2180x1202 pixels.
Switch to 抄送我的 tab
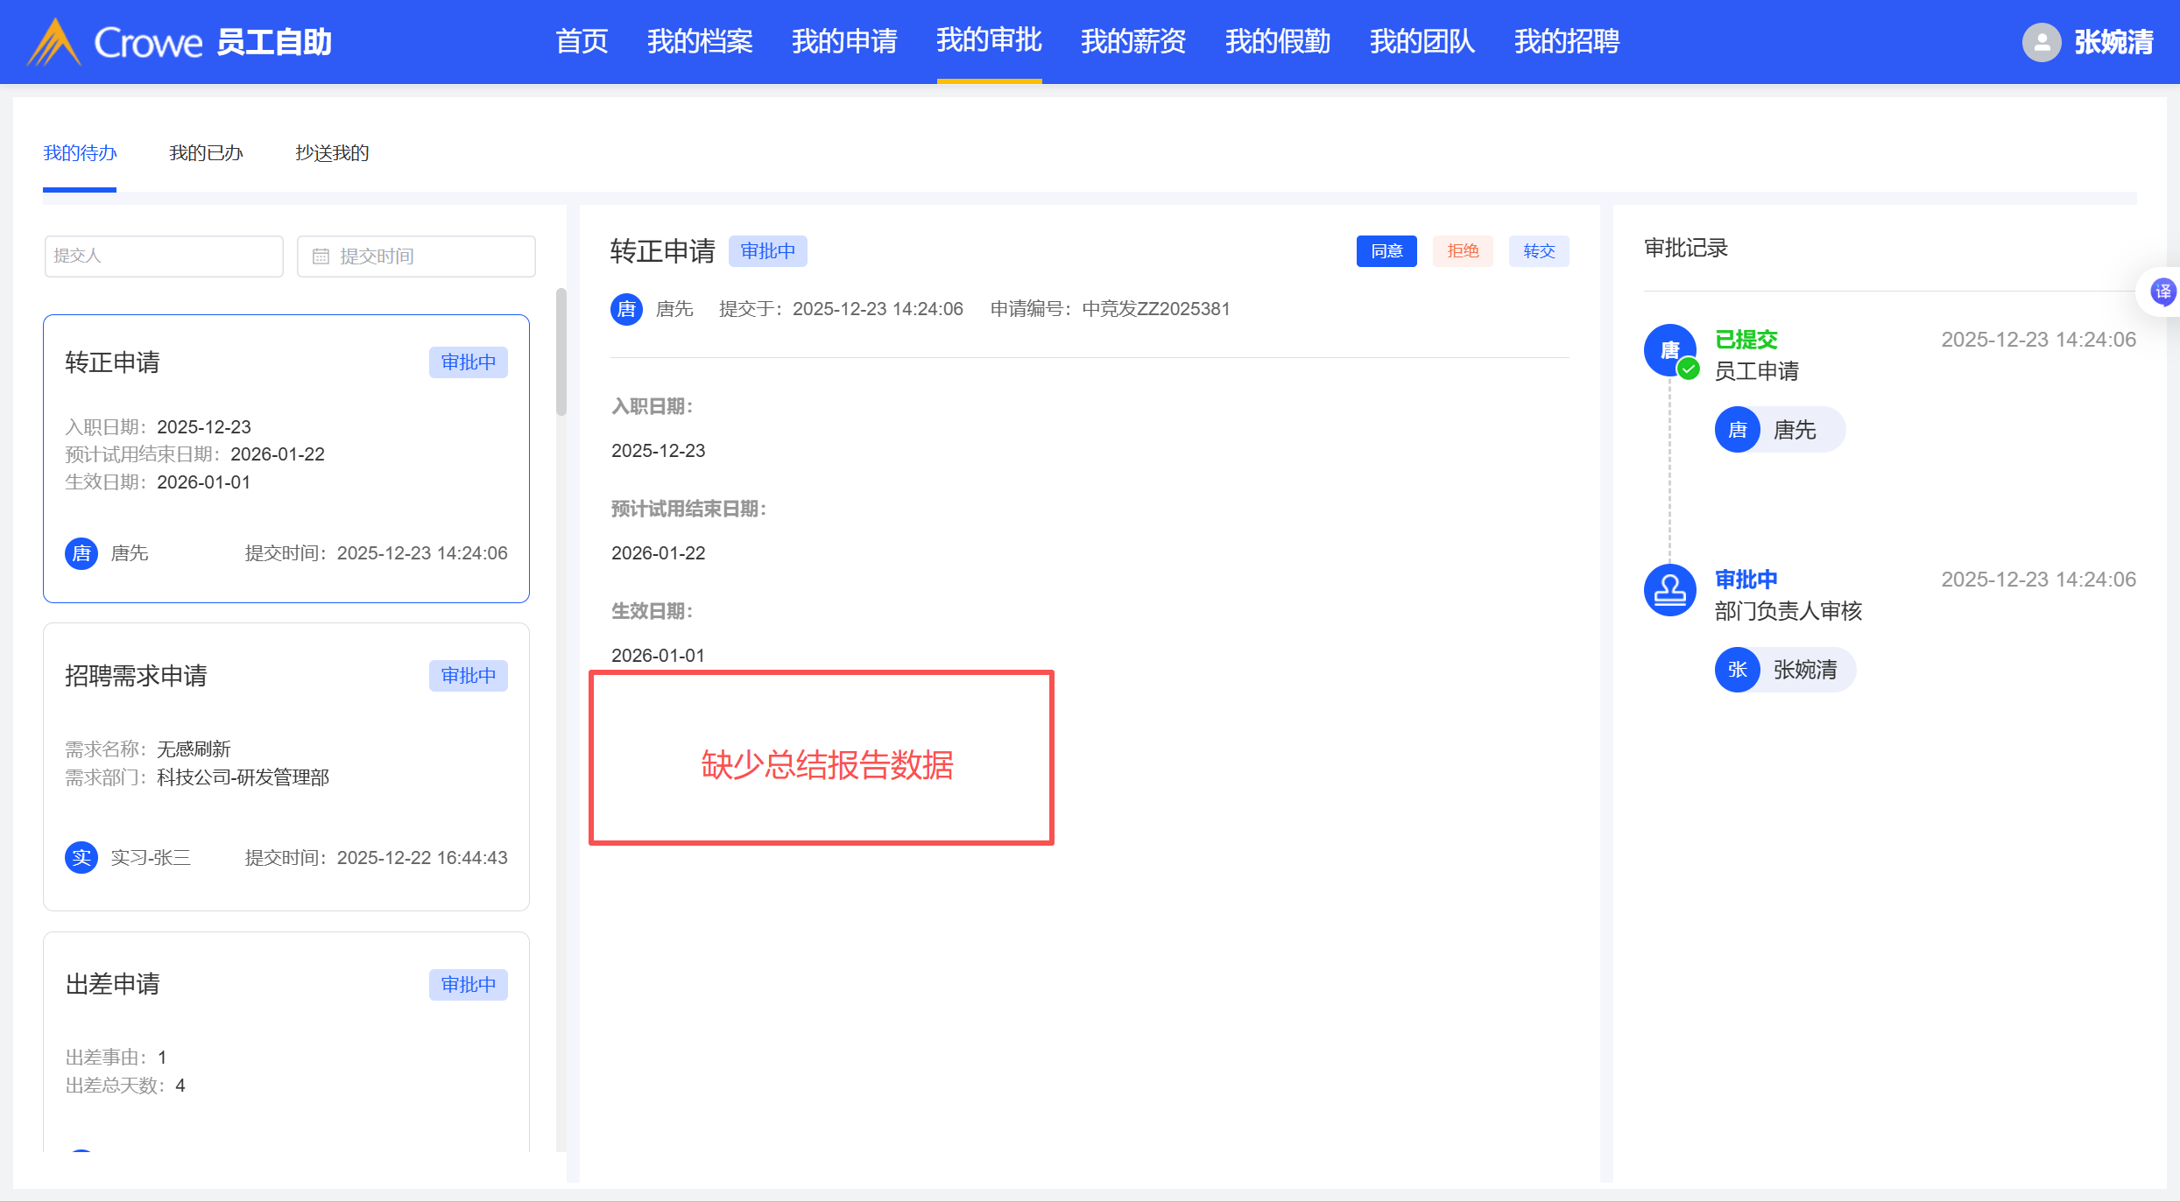point(332,153)
